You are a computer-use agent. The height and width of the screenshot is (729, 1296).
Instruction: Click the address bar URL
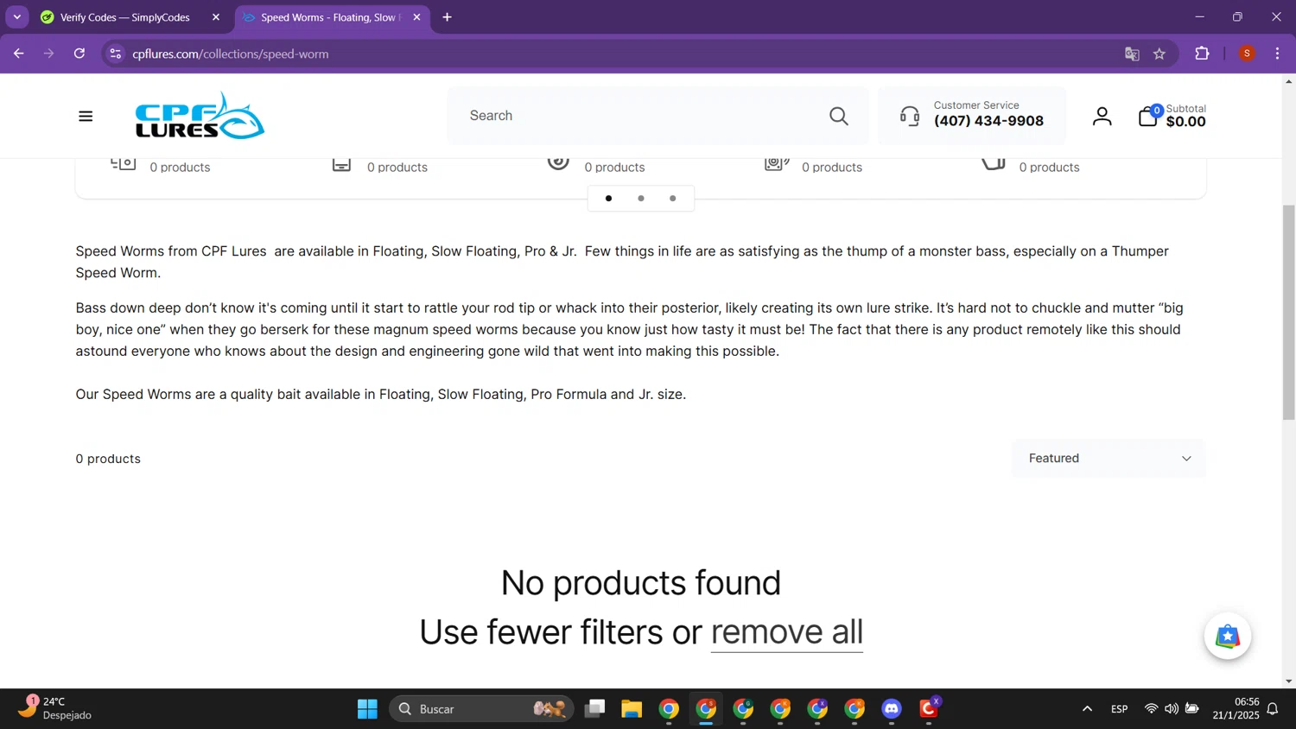click(x=231, y=54)
